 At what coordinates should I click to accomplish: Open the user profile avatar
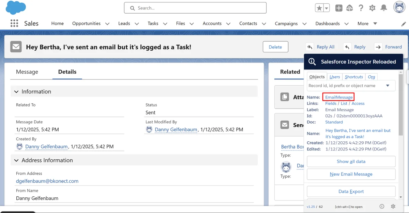(399, 7)
